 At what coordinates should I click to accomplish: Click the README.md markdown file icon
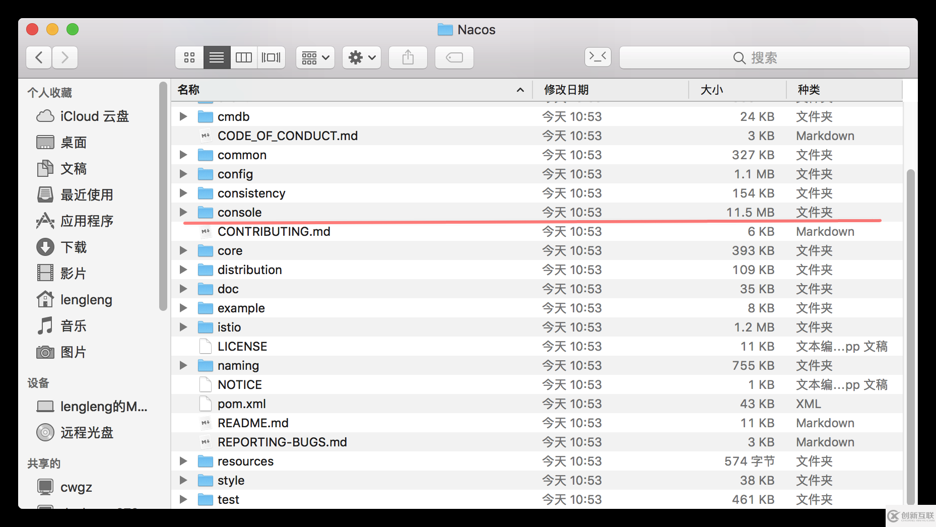tap(205, 423)
